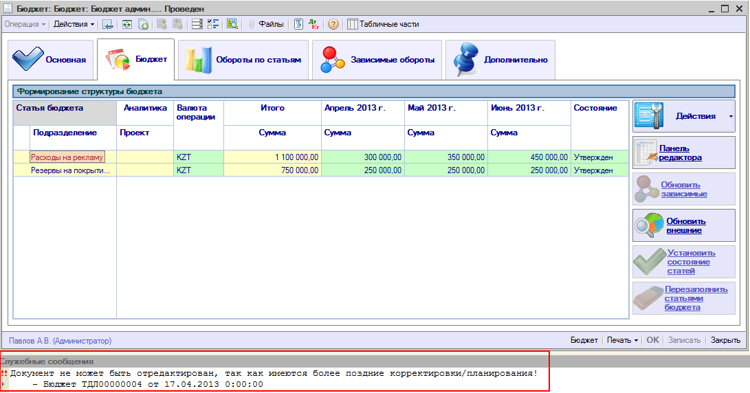Open the Печать dropdown at bottom
The image size is (750, 393).
[x=623, y=340]
